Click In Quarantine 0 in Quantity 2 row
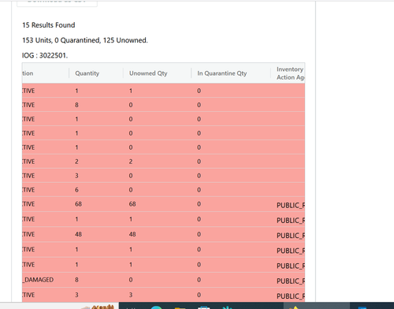The width and height of the screenshot is (394, 309). pyautogui.click(x=199, y=162)
